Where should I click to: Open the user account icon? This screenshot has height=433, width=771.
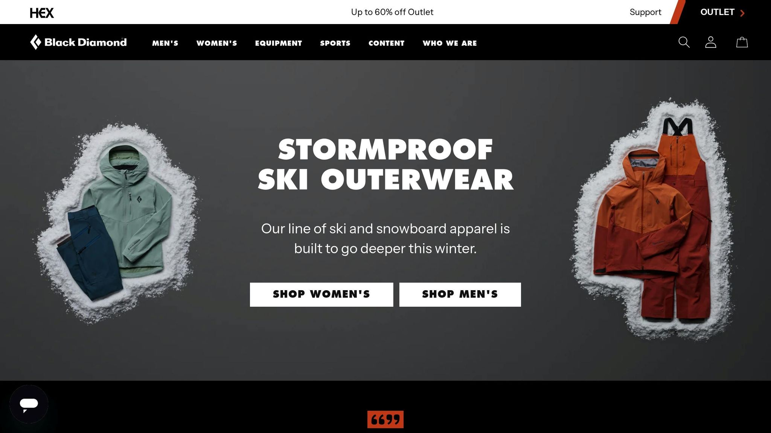pyautogui.click(x=710, y=42)
